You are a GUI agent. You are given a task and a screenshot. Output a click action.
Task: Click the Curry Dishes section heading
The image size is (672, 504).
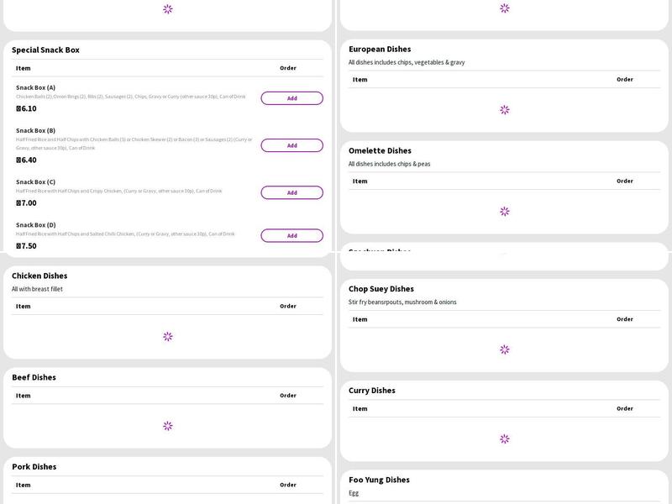(x=371, y=391)
